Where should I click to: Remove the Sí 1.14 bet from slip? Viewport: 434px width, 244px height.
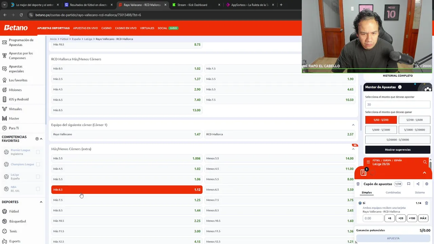tap(427, 203)
